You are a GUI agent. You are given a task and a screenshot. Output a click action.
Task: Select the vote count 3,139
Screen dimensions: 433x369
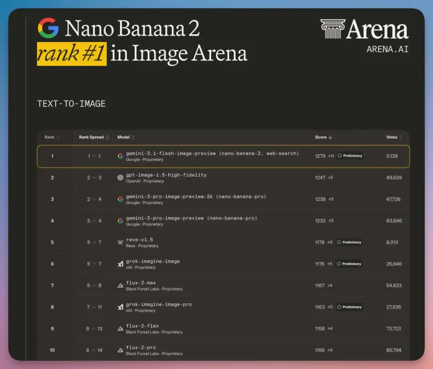tap(392, 156)
